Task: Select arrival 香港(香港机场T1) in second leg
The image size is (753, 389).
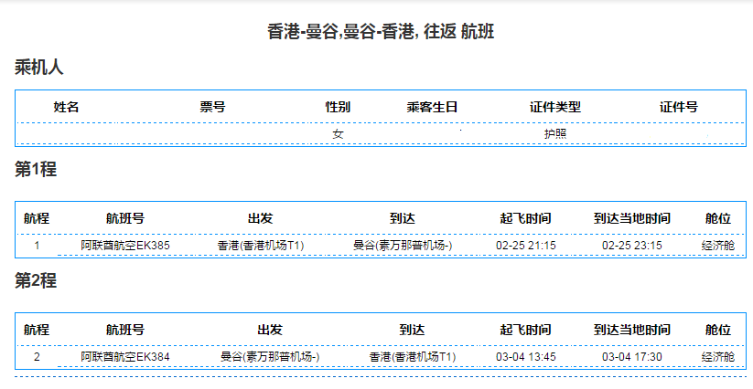Action: 412,357
